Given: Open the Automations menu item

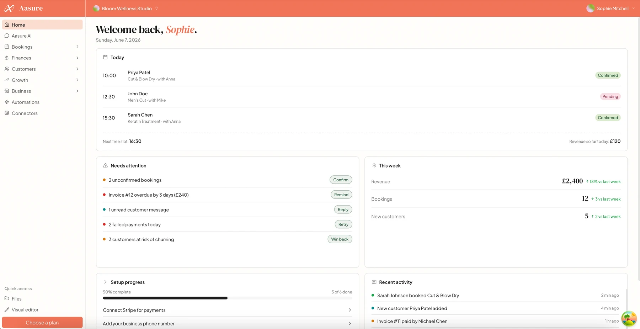Looking at the screenshot, I should (x=42, y=102).
